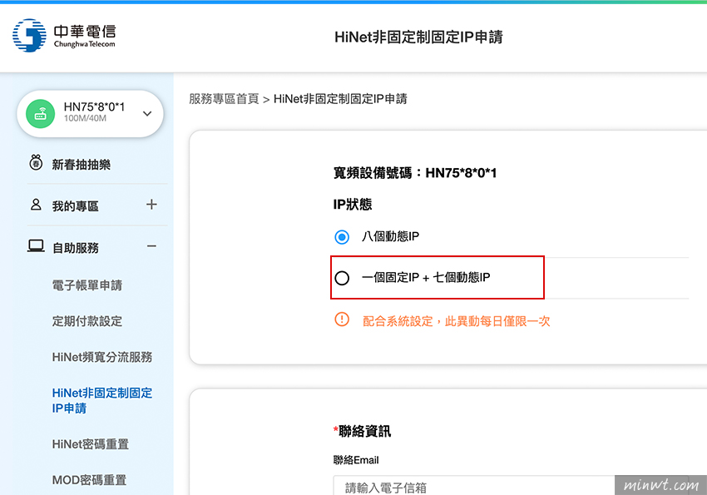
Task: Open MOD密碼重置 in the sidebar
Action: click(x=89, y=480)
